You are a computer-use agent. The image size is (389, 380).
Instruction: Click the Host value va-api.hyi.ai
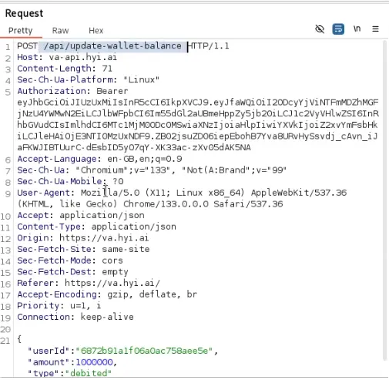click(83, 57)
